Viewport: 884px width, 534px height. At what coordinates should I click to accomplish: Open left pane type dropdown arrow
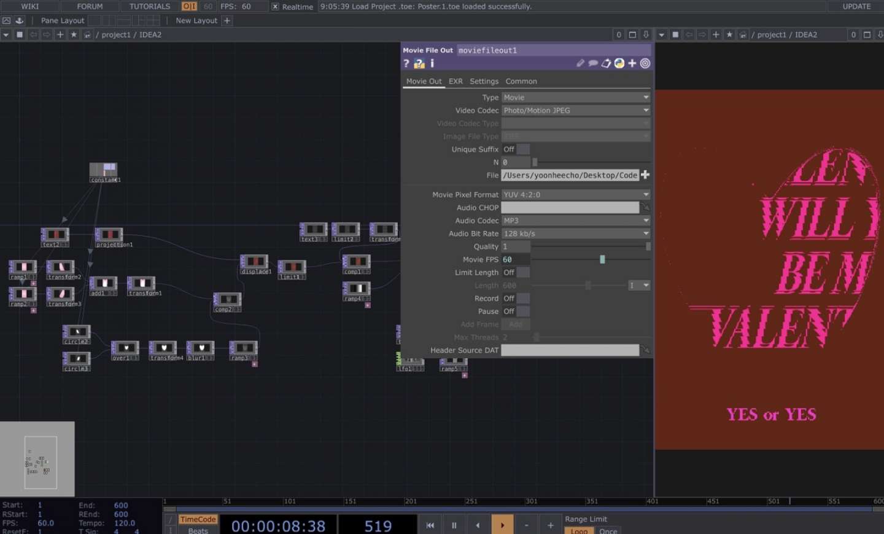pyautogui.click(x=6, y=35)
